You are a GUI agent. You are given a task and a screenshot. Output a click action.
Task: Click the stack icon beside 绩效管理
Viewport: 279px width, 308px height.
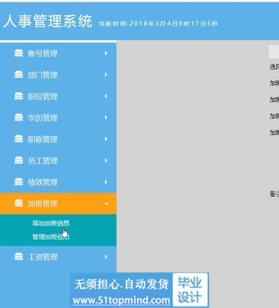pyautogui.click(x=19, y=182)
